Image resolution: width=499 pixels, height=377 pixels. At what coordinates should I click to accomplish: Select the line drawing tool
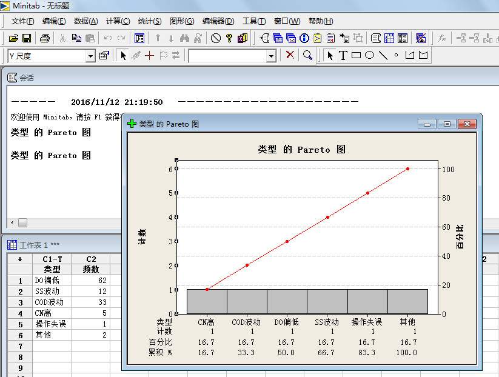(383, 55)
